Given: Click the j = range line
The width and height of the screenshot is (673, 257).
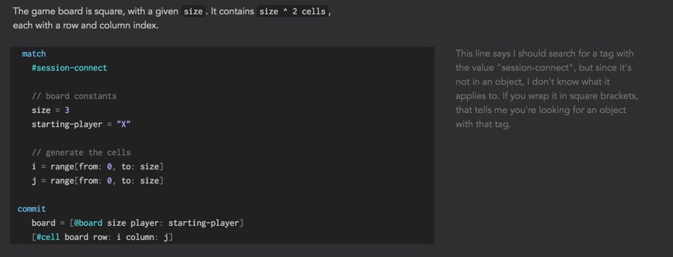Looking at the screenshot, I should (98, 181).
